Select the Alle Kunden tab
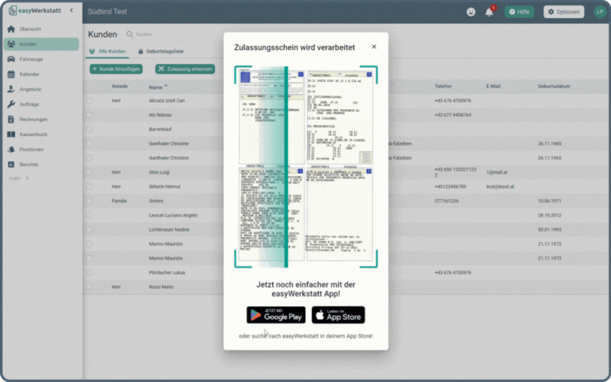The height and width of the screenshot is (382, 611). tap(107, 52)
